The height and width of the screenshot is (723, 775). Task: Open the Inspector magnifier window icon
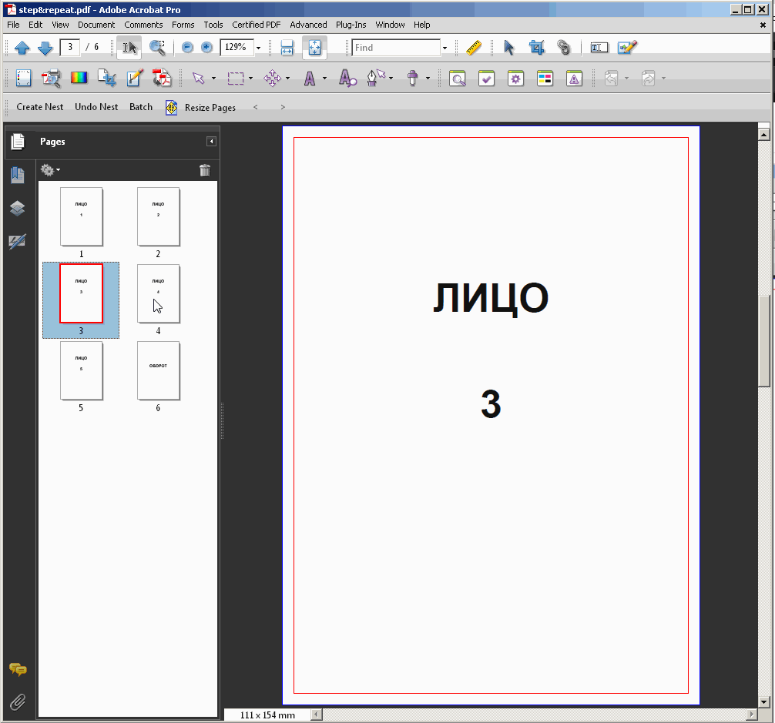458,79
